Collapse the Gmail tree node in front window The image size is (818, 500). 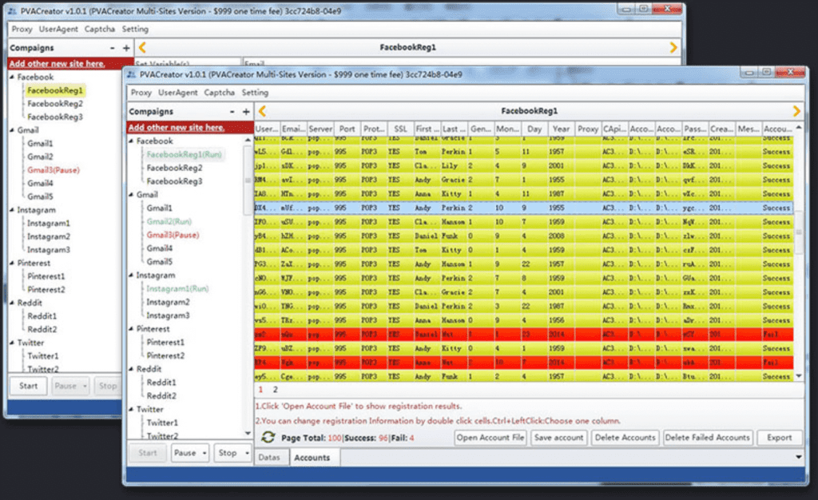coord(131,194)
